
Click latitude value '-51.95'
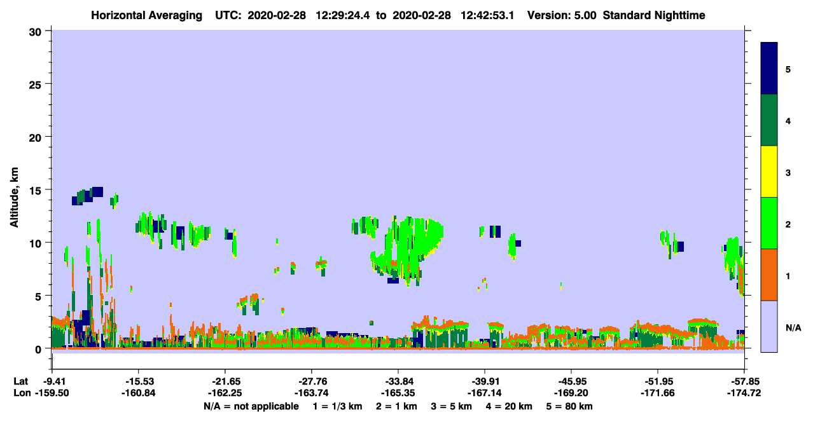pyautogui.click(x=658, y=381)
